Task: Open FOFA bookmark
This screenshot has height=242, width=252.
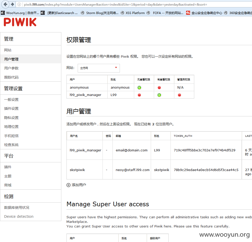Action: click(165, 13)
